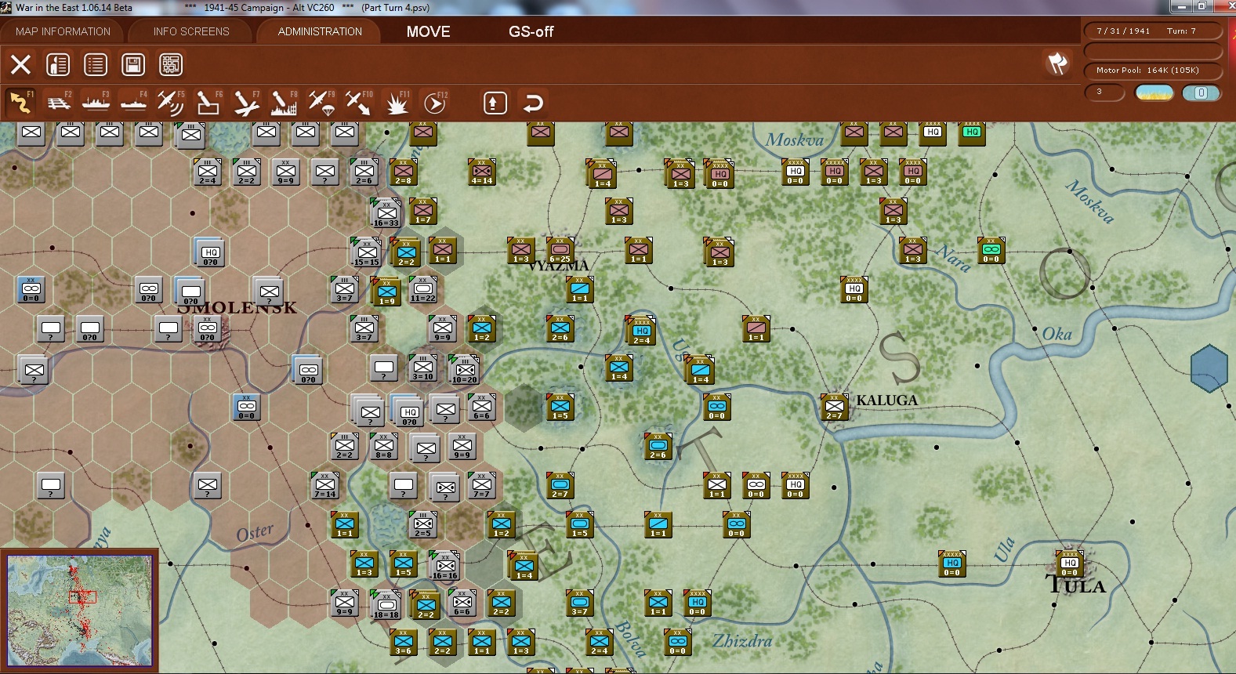This screenshot has width=1236, height=674.
Task: Select the F1 move mode icon
Action: click(x=21, y=103)
